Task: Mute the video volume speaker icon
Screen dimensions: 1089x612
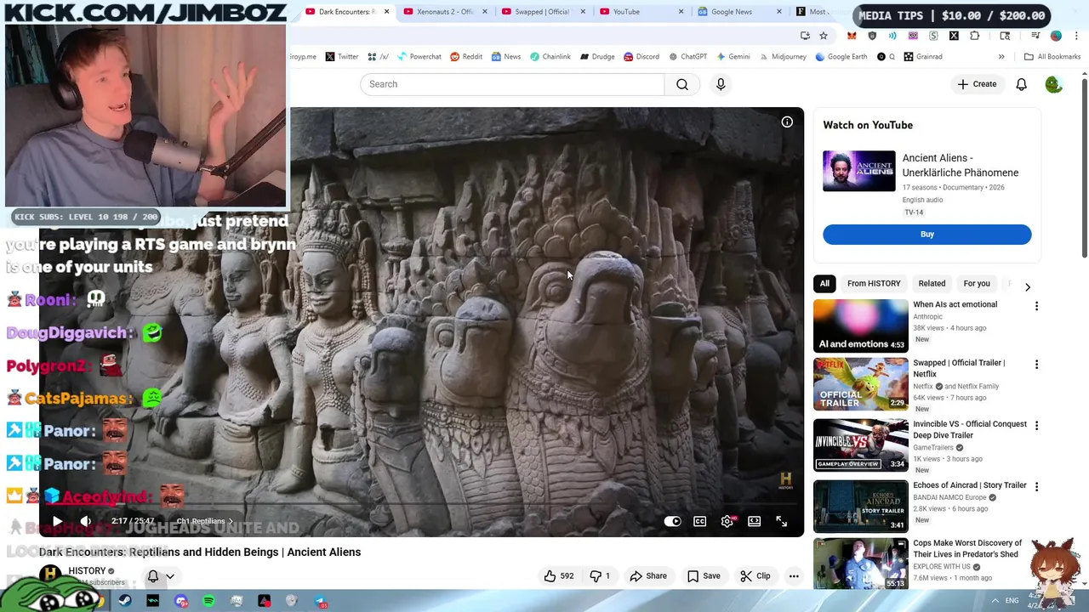Action: 86,521
